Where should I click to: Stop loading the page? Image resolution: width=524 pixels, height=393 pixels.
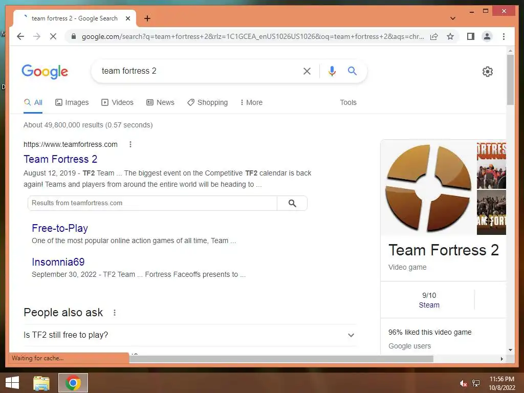[x=53, y=36]
